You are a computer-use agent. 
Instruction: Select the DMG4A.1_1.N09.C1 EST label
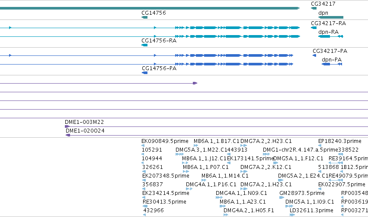tap(241, 193)
